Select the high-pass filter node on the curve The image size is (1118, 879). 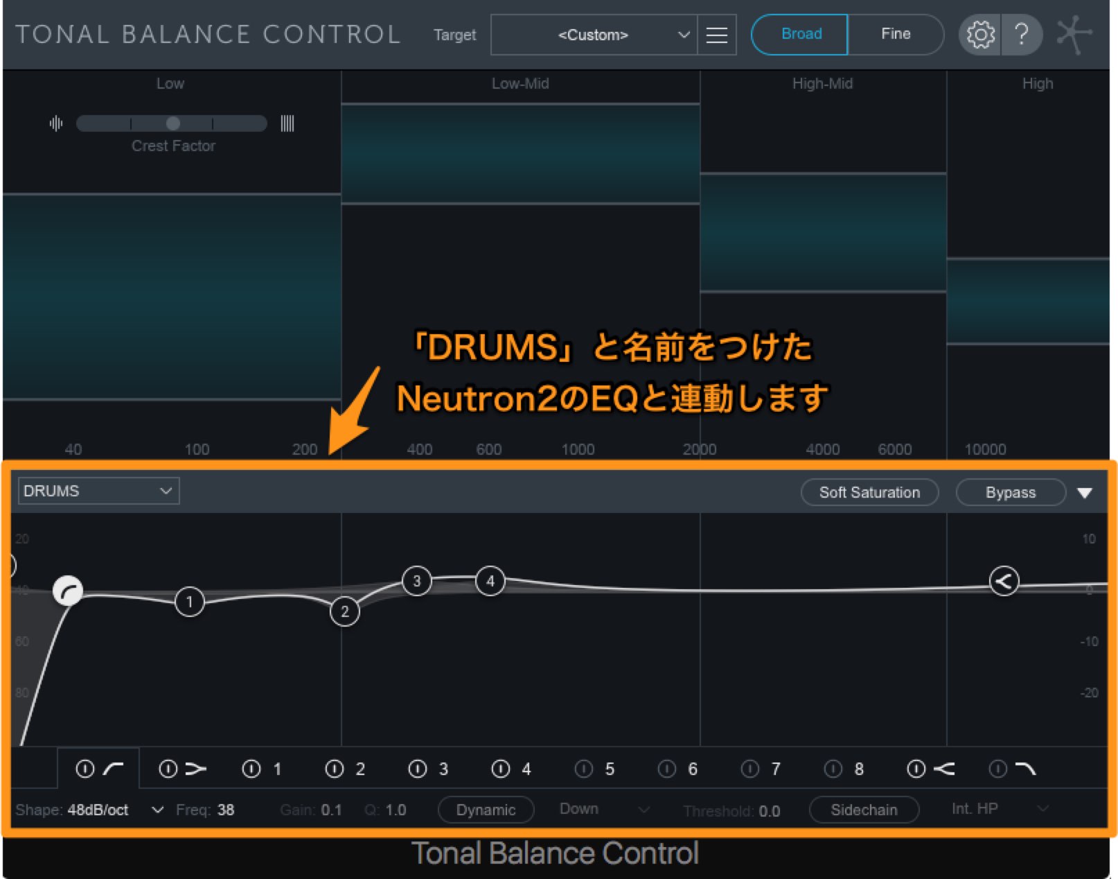click(68, 591)
